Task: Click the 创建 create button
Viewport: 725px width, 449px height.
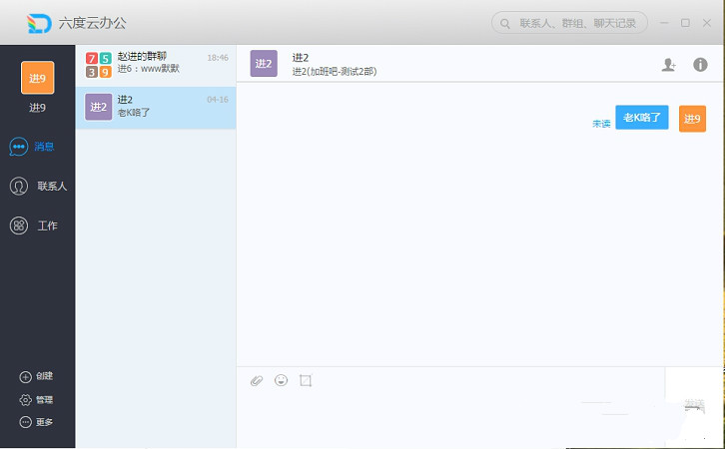Action: click(x=36, y=376)
